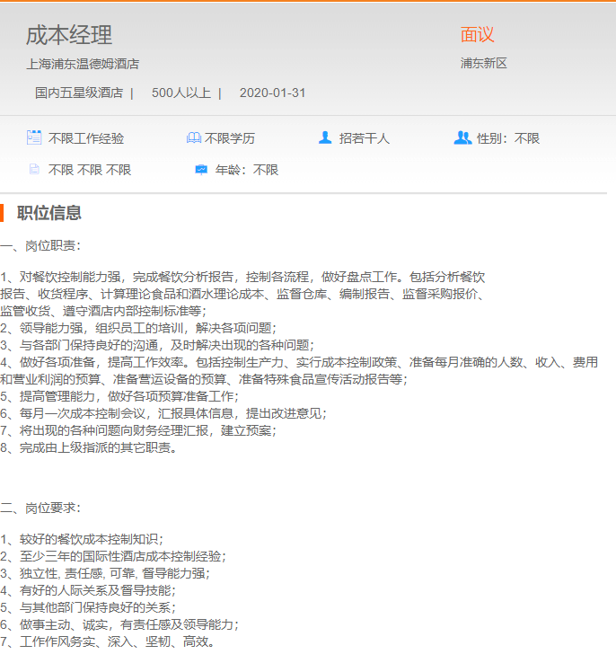
Task: Select the 国内五星级酒店 category tag
Action: tap(79, 93)
